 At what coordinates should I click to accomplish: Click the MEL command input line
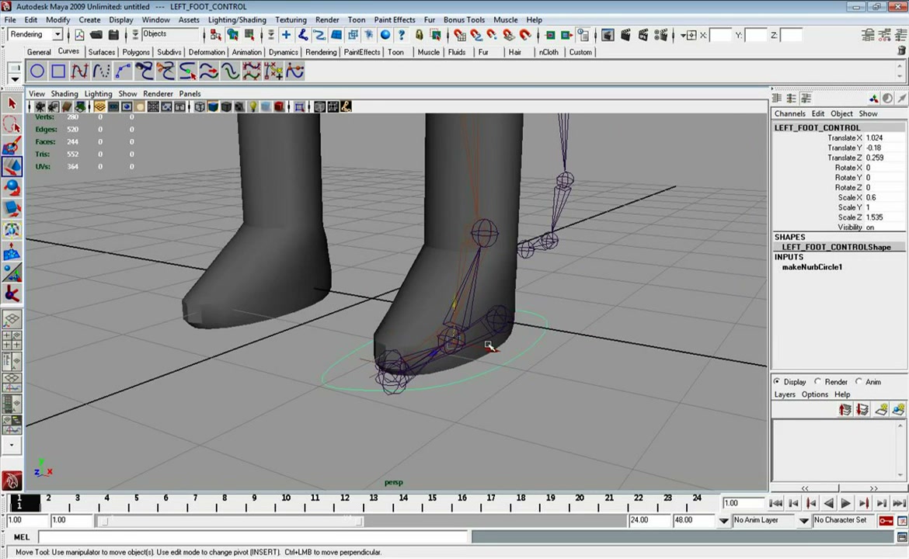(x=253, y=537)
